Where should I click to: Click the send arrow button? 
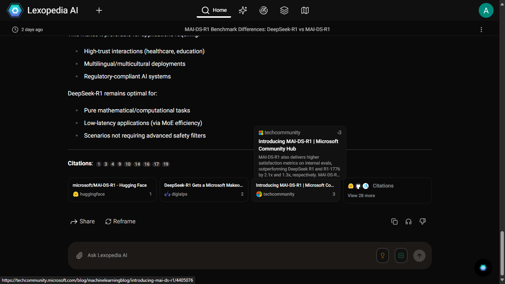[x=419, y=256]
